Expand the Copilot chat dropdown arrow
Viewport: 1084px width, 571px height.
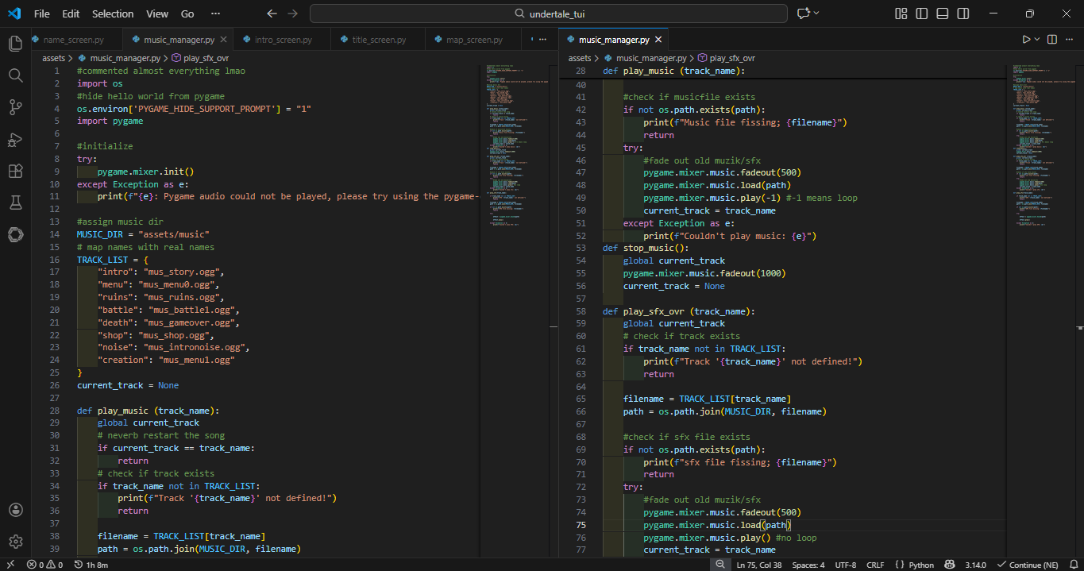[816, 14]
